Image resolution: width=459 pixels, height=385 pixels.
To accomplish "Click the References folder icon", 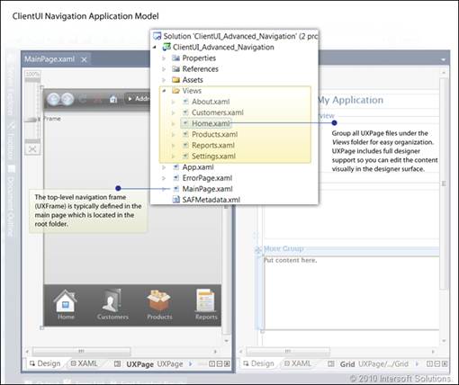I will click(175, 68).
